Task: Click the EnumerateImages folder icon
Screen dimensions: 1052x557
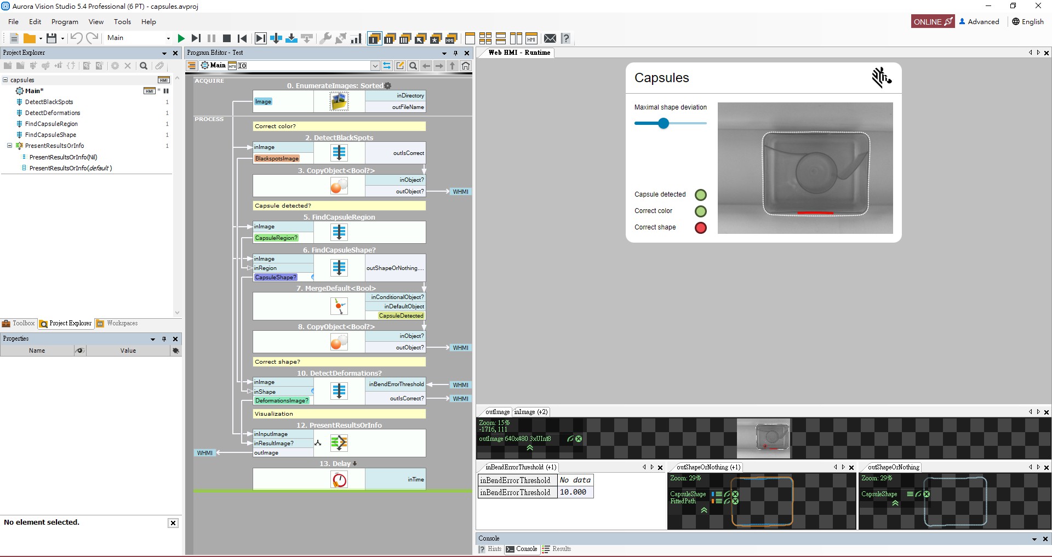Action: (x=339, y=101)
